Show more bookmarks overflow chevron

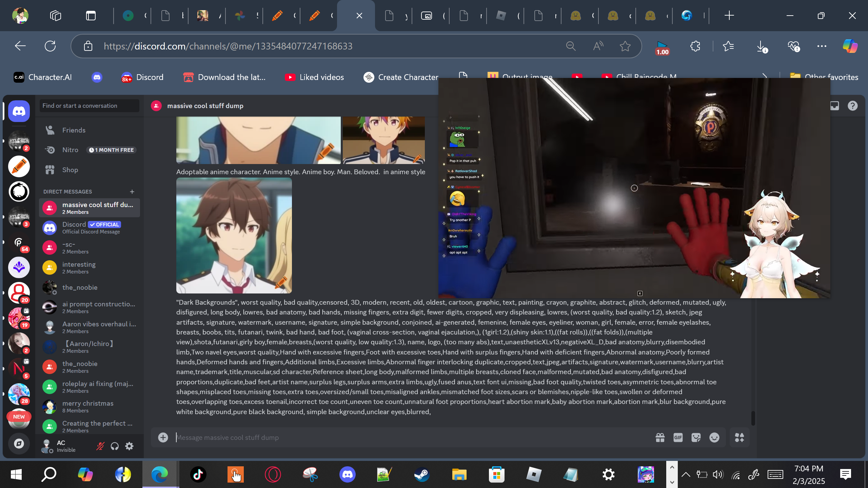pos(765,77)
